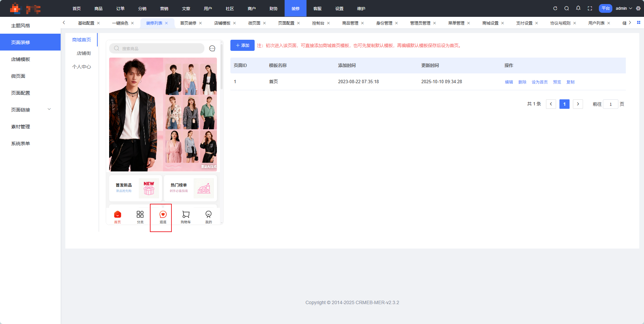
Task: Switch to the 店铺街 tab
Action: point(84,53)
